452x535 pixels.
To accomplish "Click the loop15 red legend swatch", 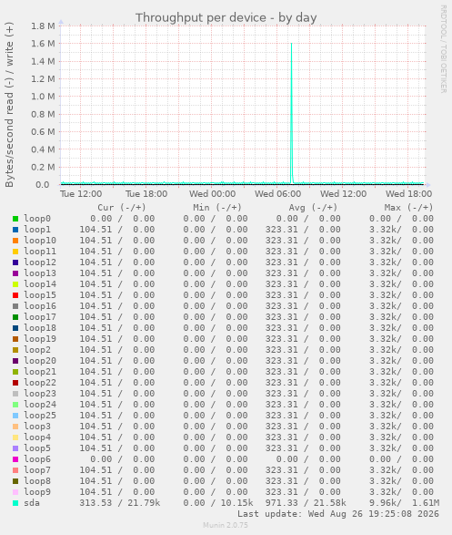I will pos(15,295).
